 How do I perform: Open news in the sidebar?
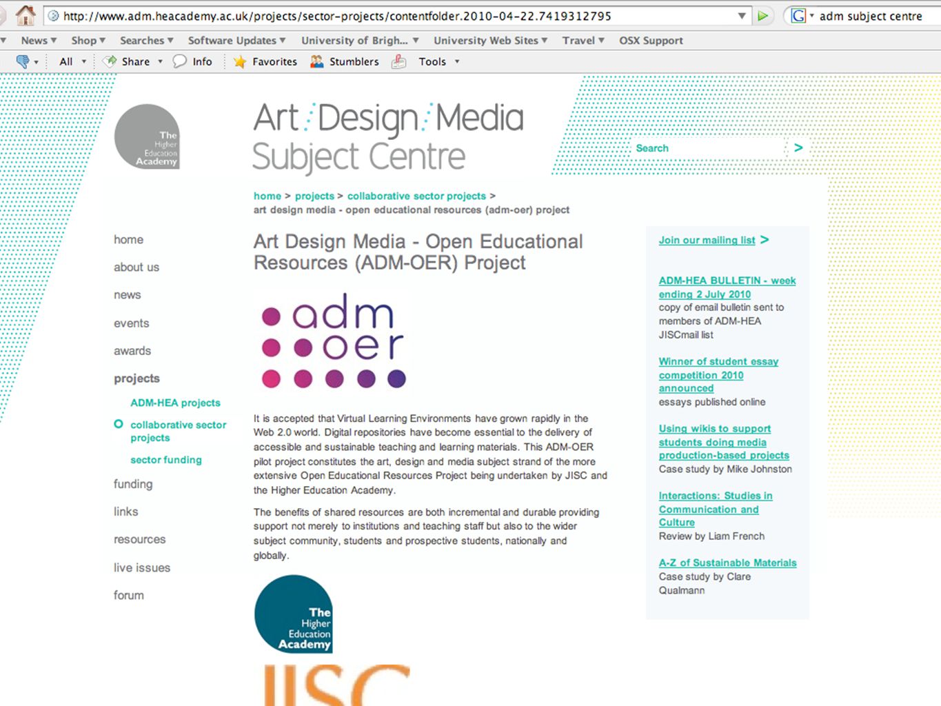tap(128, 294)
